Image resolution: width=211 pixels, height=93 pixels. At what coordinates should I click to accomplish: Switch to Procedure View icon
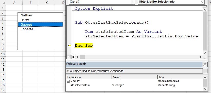click(69, 57)
